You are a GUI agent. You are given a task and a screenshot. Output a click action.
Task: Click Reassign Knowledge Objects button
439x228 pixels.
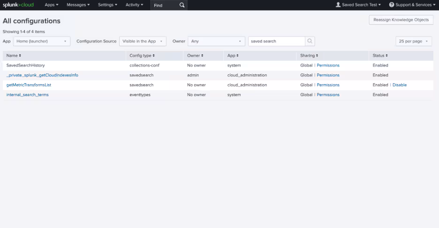click(x=401, y=20)
